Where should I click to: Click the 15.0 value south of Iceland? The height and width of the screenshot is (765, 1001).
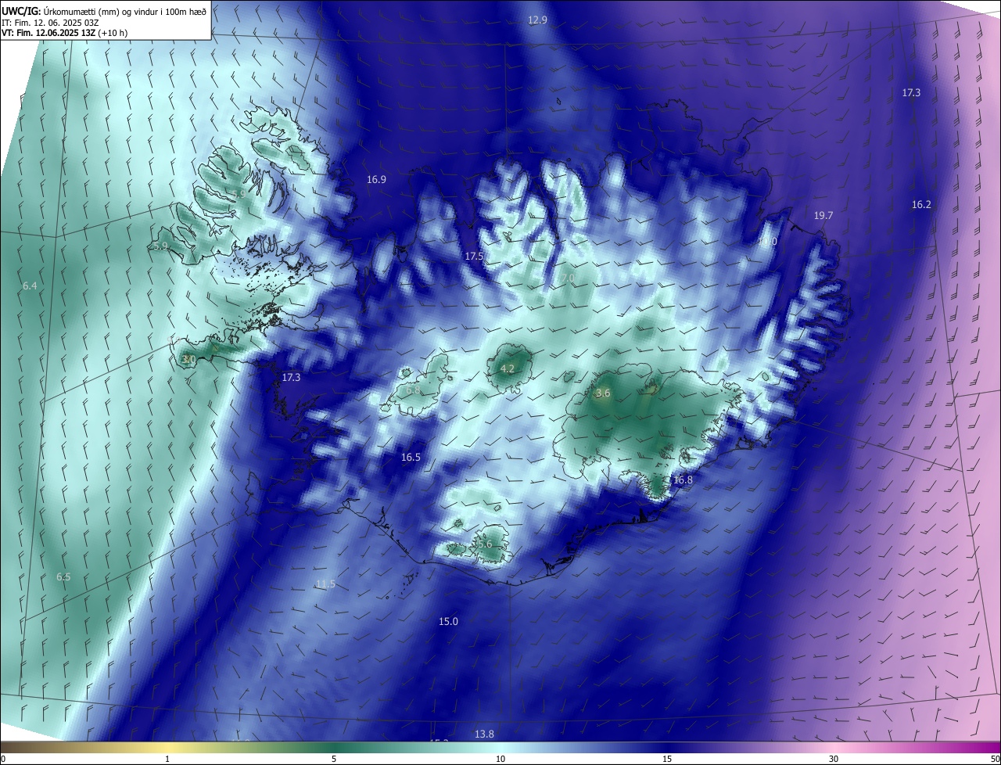point(448,622)
